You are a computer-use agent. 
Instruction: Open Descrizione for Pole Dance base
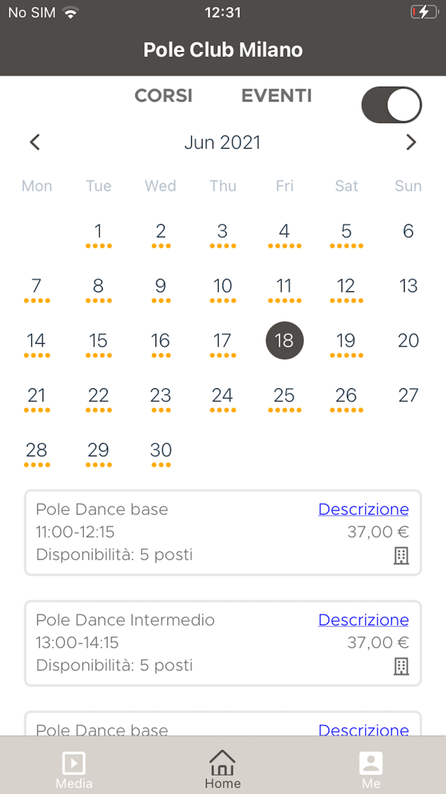[363, 509]
